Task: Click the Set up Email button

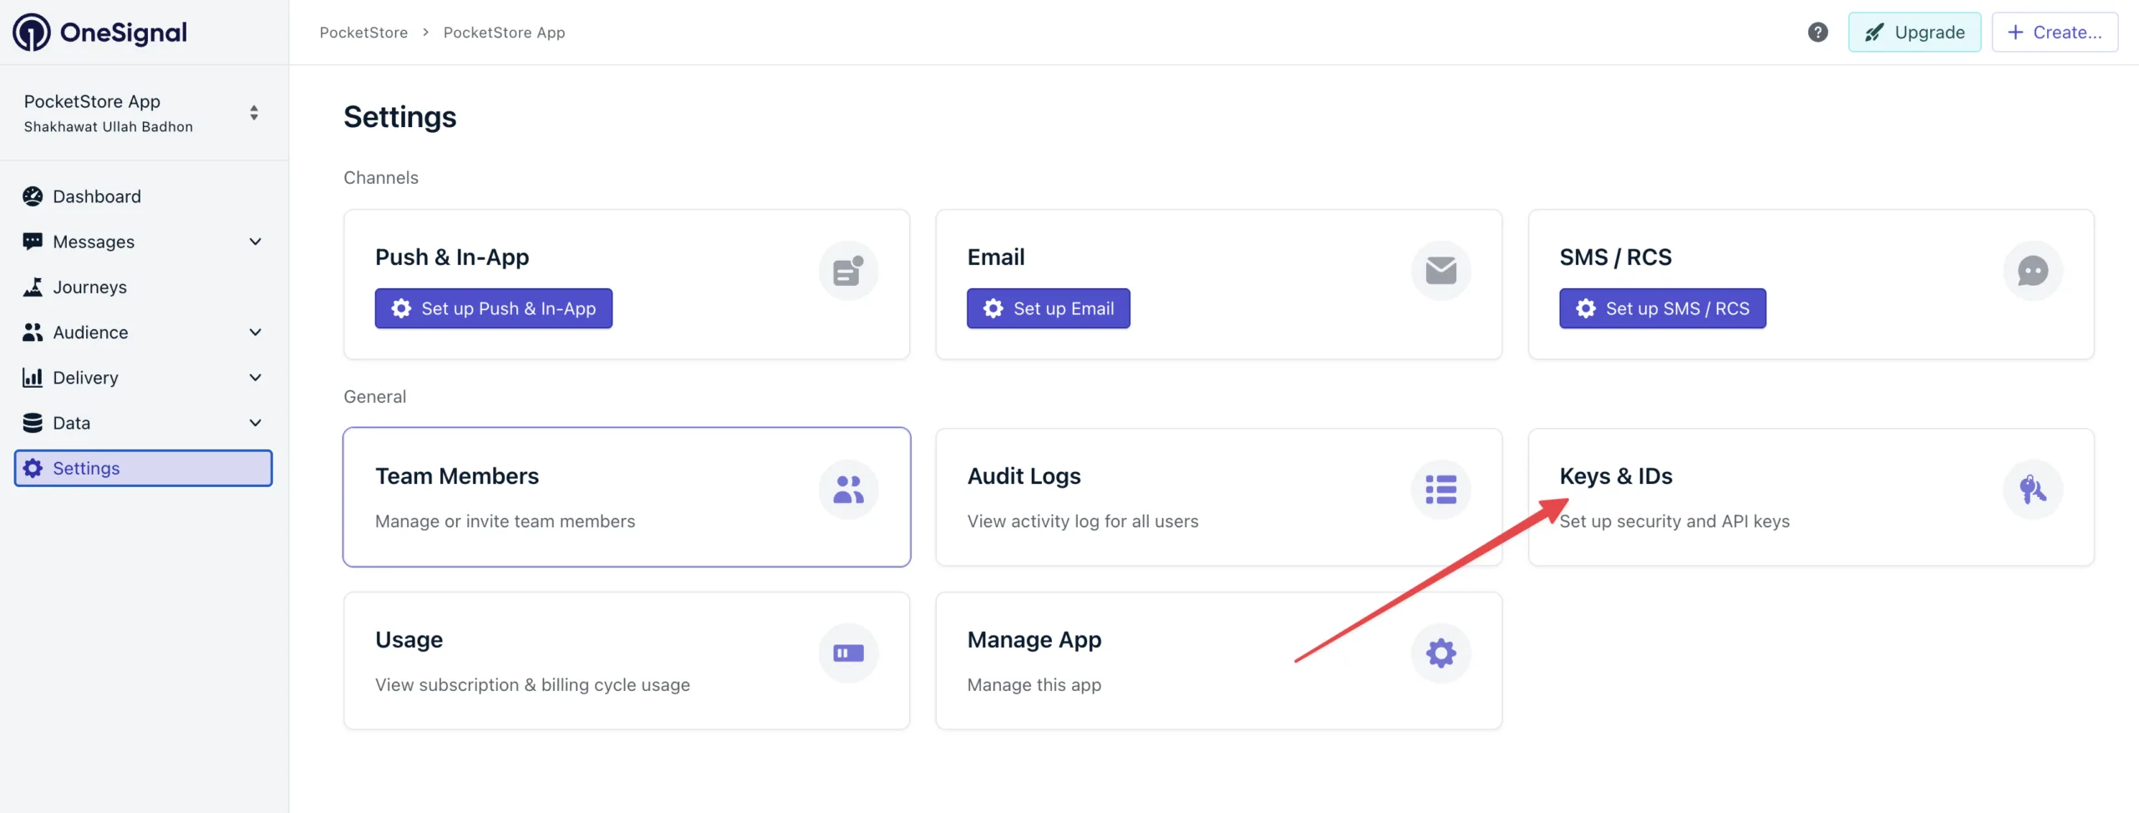Action: point(1048,308)
